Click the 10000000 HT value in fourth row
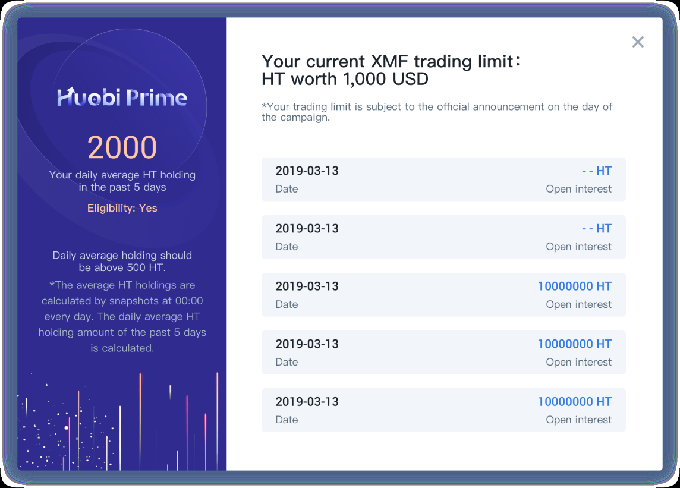This screenshot has height=488, width=680. pyautogui.click(x=575, y=344)
